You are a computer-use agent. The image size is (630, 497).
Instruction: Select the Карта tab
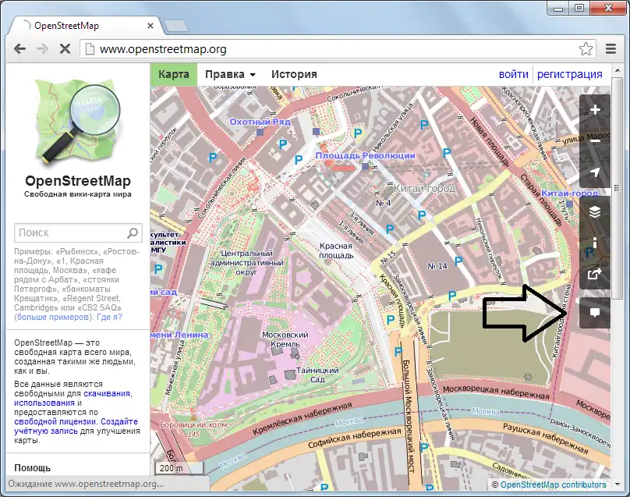point(174,74)
